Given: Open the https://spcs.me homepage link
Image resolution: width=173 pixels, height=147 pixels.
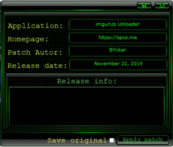Looking at the screenshot, I should (118, 38).
